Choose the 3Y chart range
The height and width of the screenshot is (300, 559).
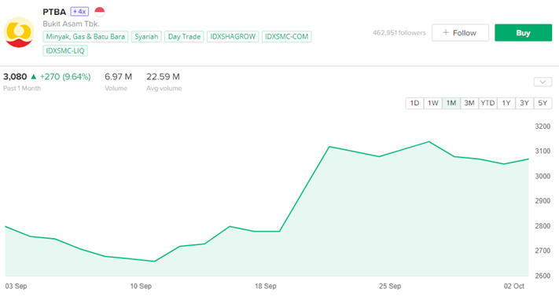(524, 104)
